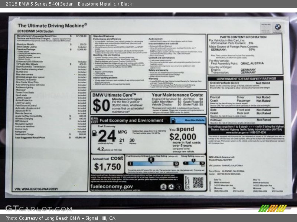Click the fueleconomy.gov link text
The image size is (297, 222).
coord(112,186)
